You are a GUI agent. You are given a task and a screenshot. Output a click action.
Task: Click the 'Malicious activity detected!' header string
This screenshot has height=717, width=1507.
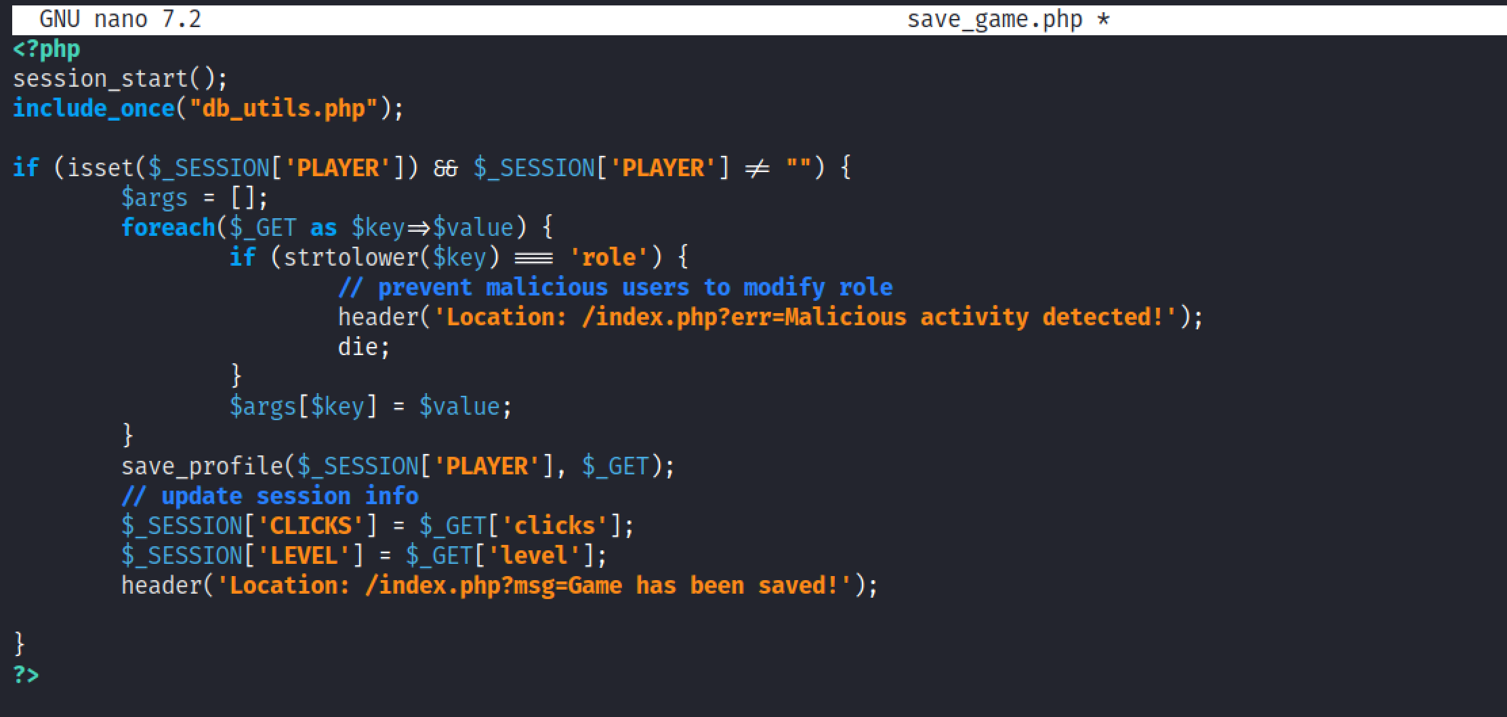[805, 317]
